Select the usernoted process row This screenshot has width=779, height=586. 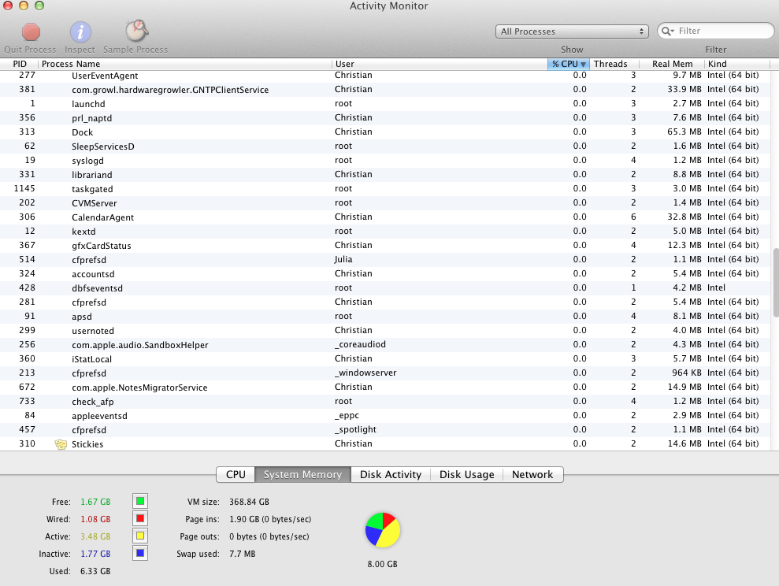point(385,330)
